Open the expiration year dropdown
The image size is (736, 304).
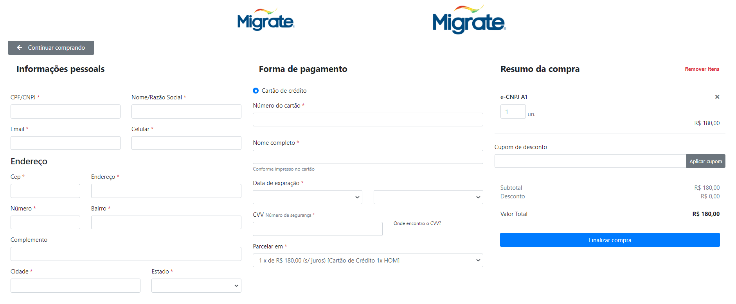pyautogui.click(x=428, y=197)
